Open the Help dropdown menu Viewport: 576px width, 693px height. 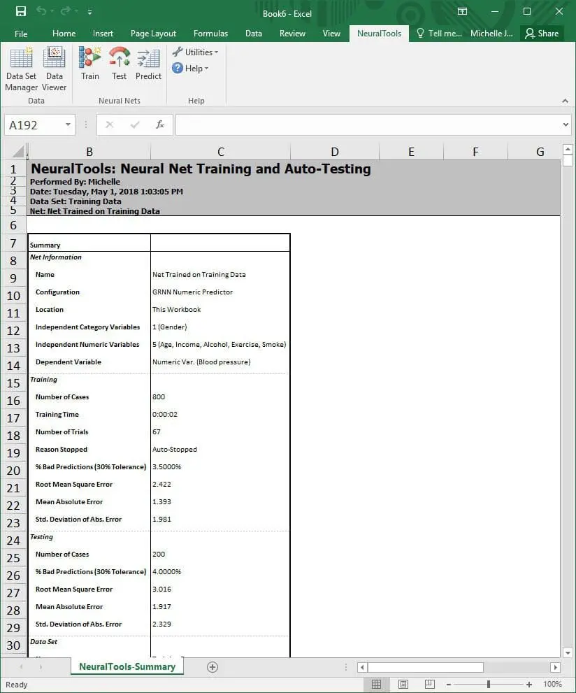(191, 69)
